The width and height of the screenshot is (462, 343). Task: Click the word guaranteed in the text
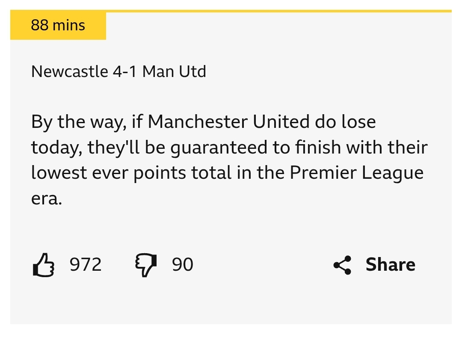219,147
